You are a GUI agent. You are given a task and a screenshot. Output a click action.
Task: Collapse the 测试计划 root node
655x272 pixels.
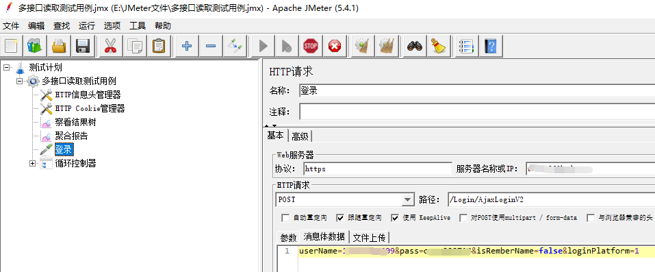pyautogui.click(x=6, y=67)
